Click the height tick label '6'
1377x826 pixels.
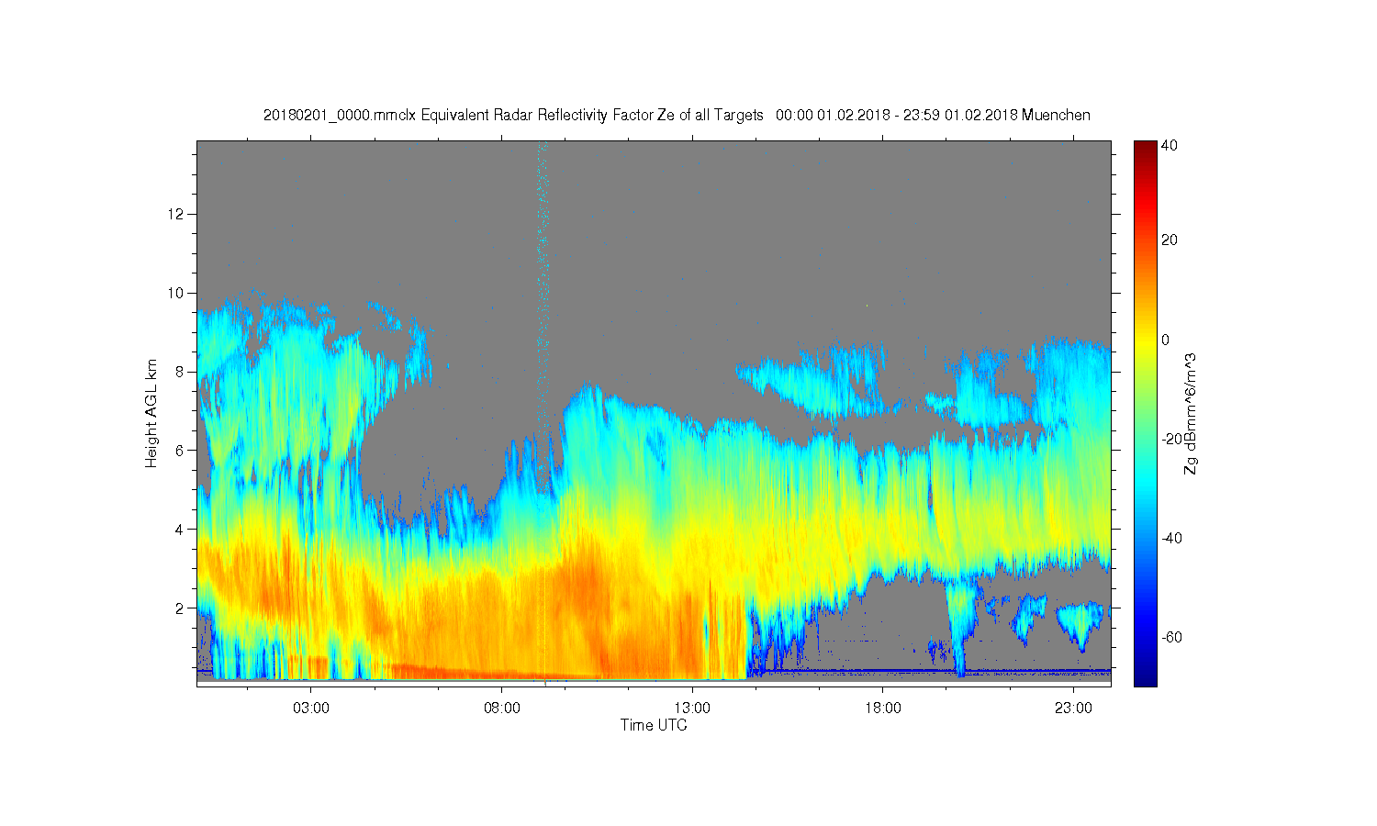coord(181,451)
